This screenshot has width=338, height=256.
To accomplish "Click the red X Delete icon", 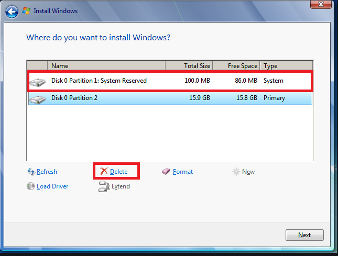I will tap(104, 171).
